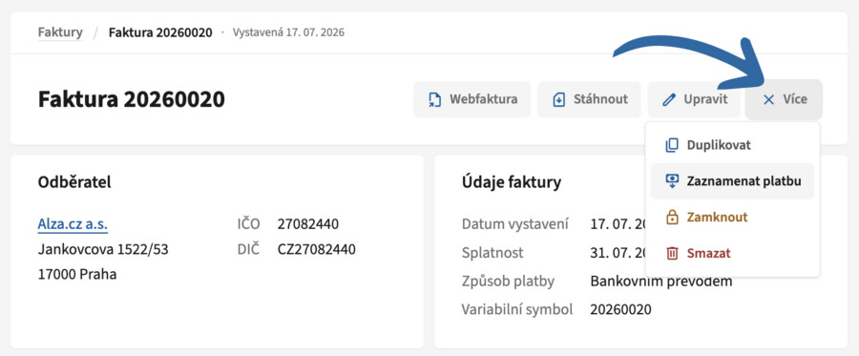Screen dimensions: 859x356
Task: Open the Faktury breadcrumb link
Action: click(60, 32)
